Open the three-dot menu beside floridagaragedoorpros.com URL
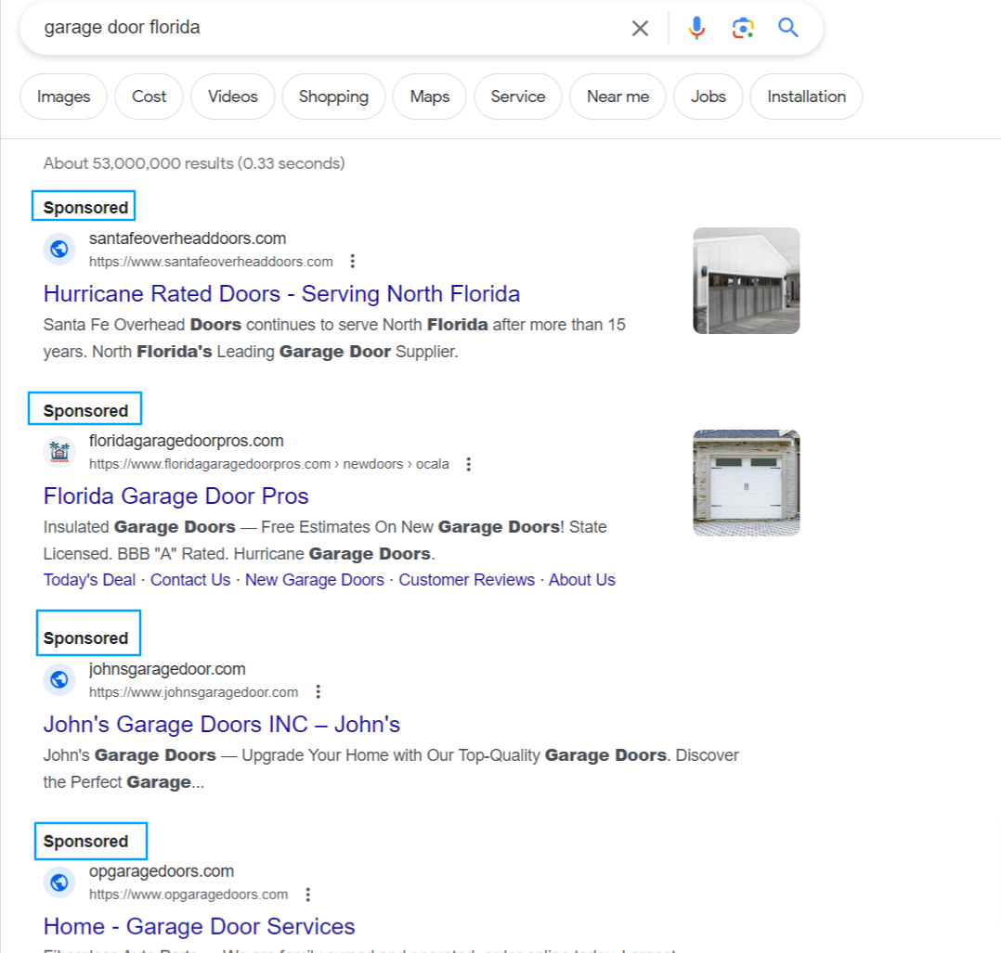 pyautogui.click(x=469, y=464)
